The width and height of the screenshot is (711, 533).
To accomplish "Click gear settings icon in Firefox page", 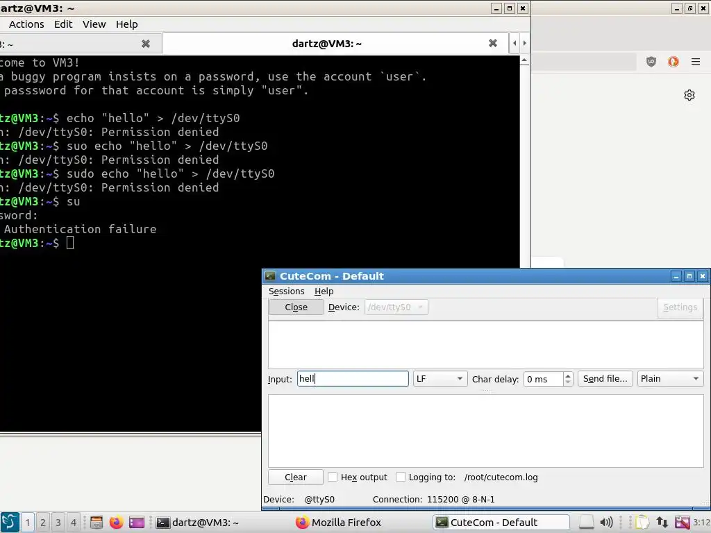I will pyautogui.click(x=689, y=95).
